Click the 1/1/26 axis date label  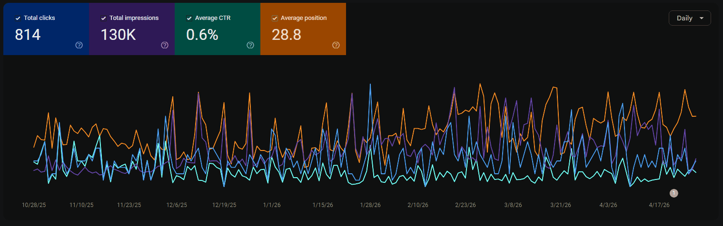point(272,205)
